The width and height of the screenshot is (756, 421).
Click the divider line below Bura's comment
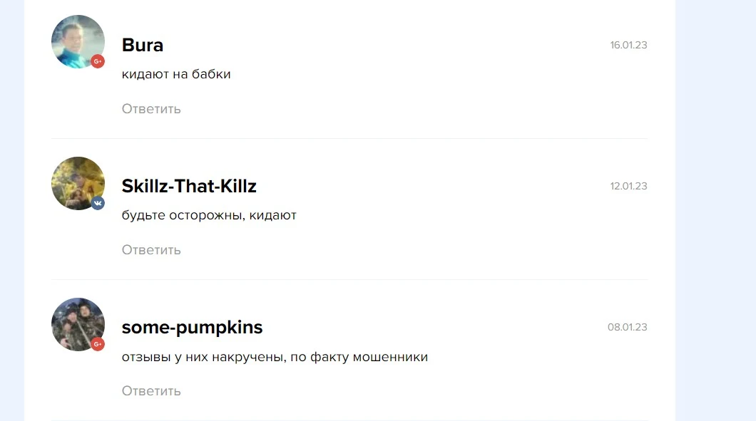pos(349,138)
